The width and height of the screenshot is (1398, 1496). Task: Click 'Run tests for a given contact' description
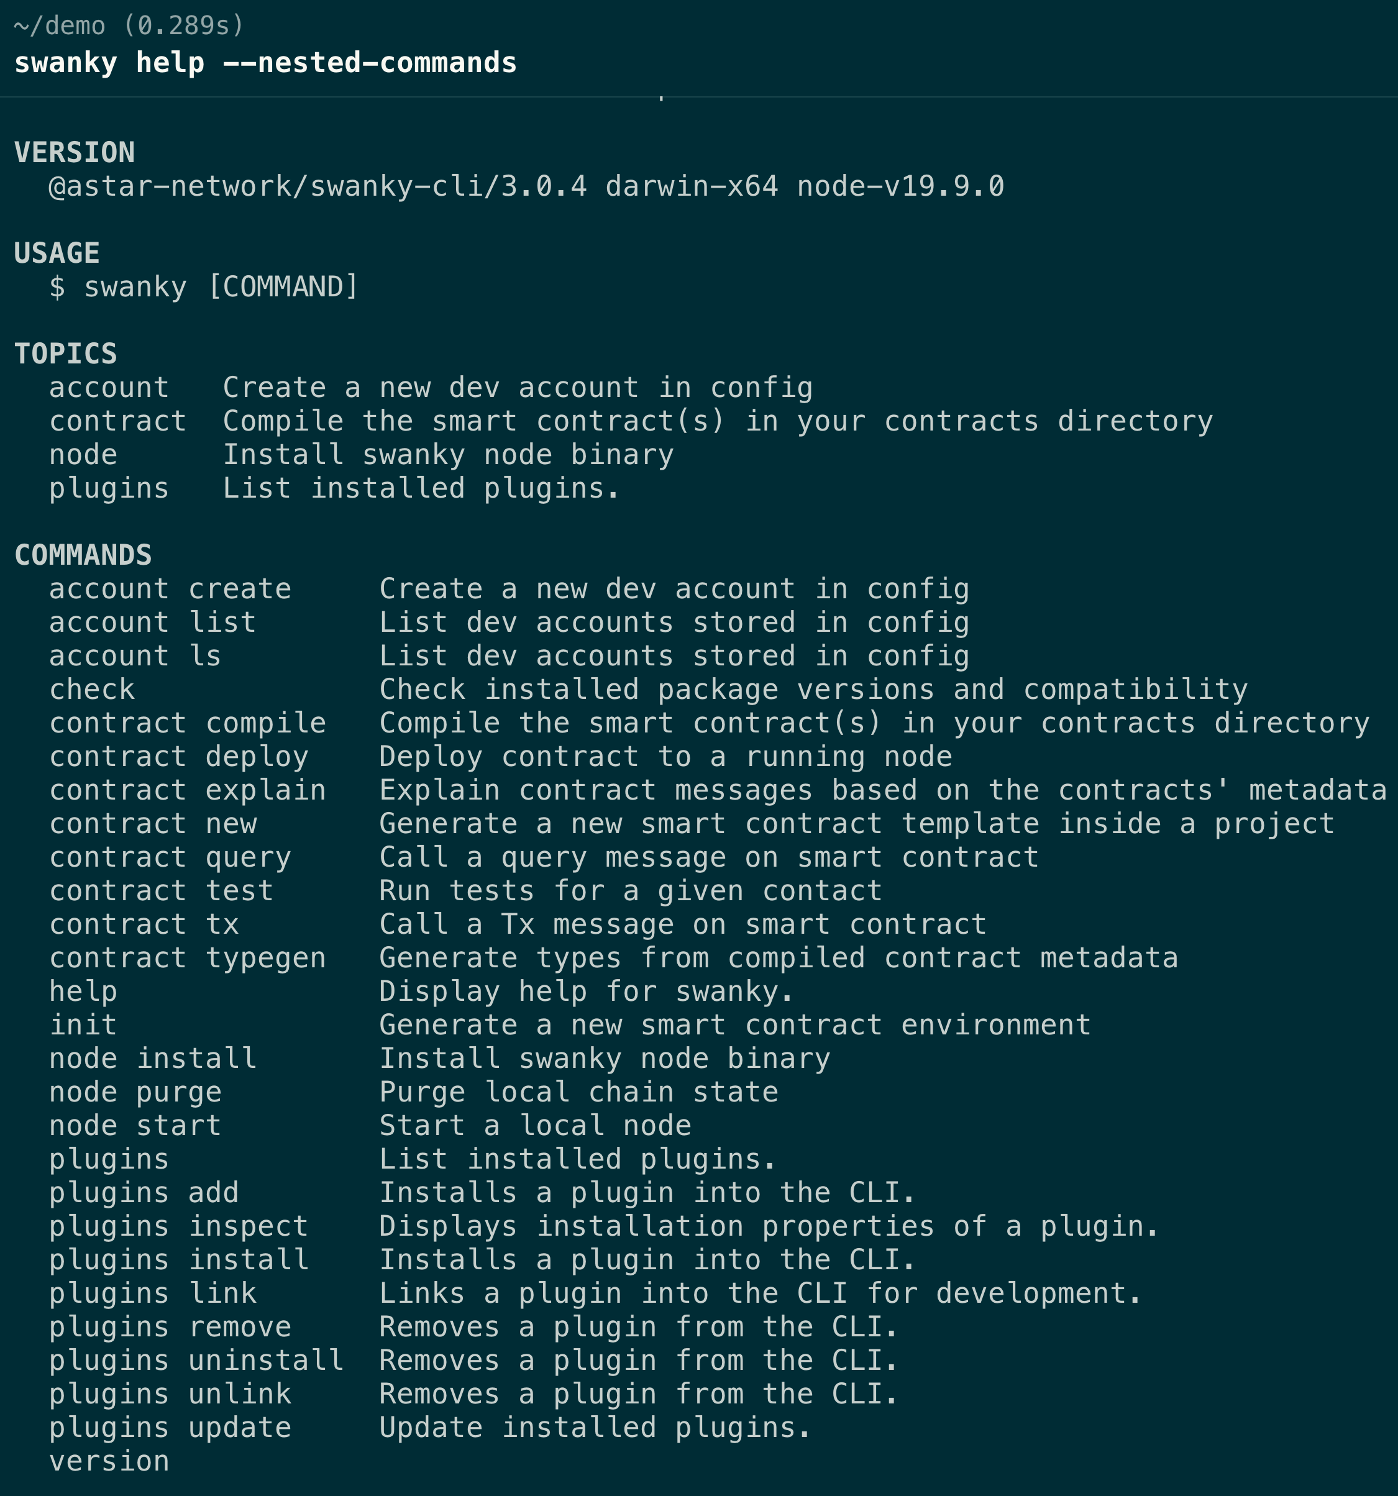[x=630, y=891]
